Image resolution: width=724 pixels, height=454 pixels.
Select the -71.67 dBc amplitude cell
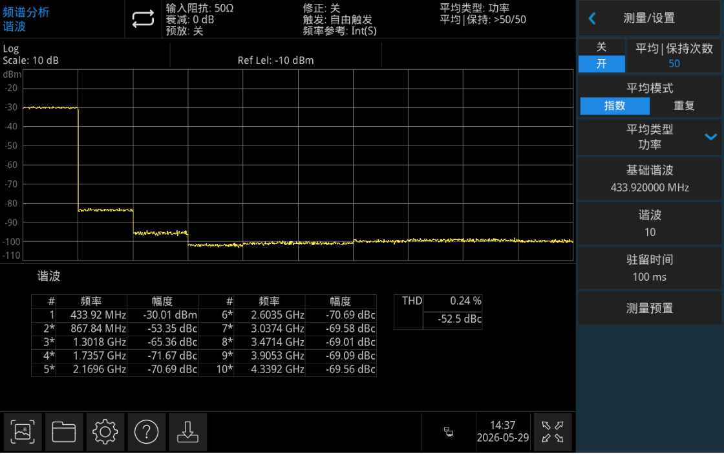(162, 356)
